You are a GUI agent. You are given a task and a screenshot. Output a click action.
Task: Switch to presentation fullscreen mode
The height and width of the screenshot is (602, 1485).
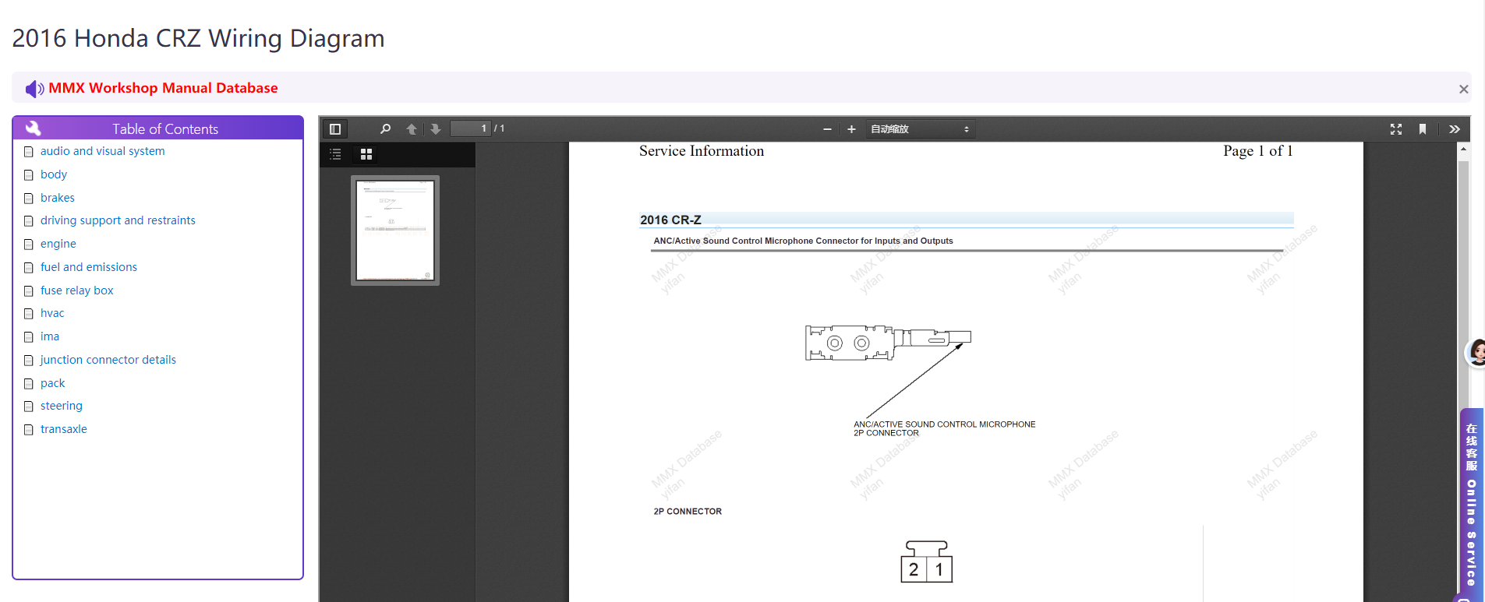1396,129
